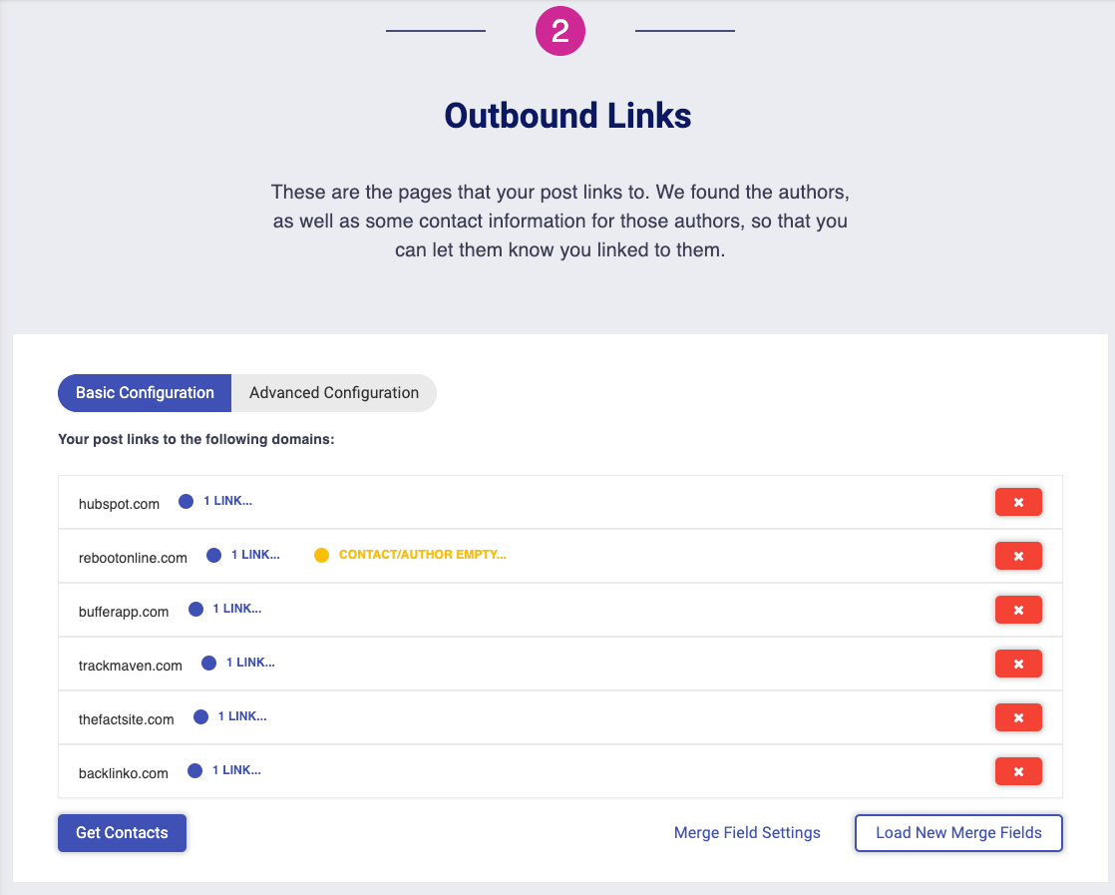Click the Get Contacts button
This screenshot has height=895, width=1115.
pos(122,833)
